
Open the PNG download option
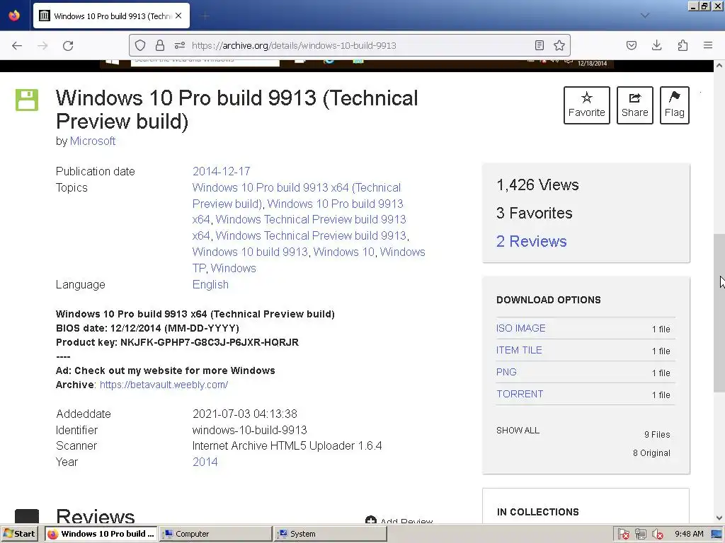click(506, 372)
